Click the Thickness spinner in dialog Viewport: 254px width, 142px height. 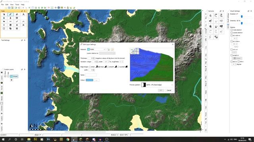(91, 58)
